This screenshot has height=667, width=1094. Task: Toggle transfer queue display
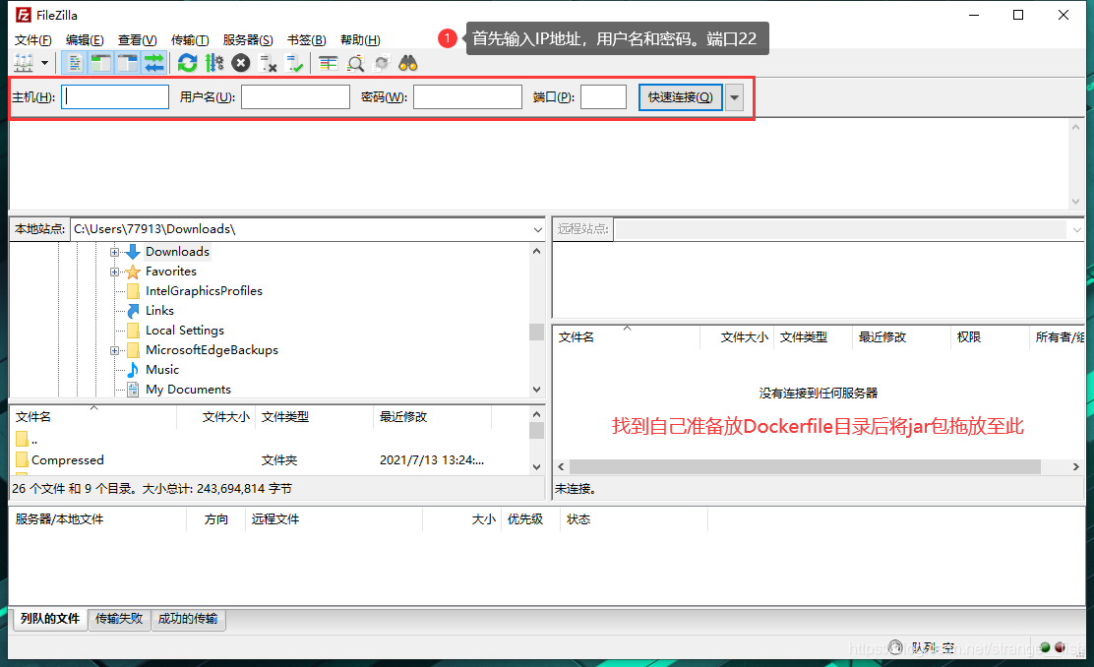click(x=154, y=64)
